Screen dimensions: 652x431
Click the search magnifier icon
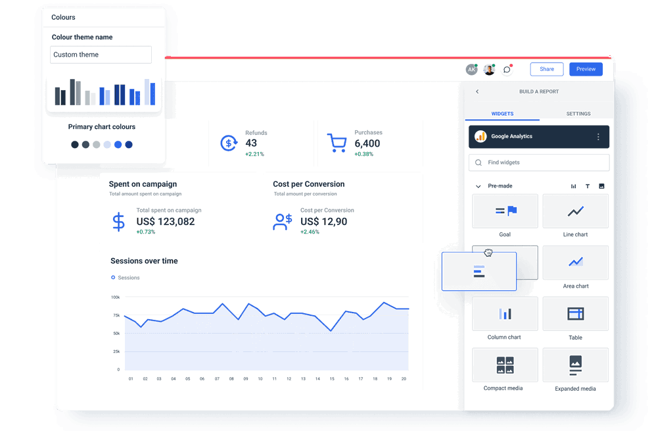[478, 163]
